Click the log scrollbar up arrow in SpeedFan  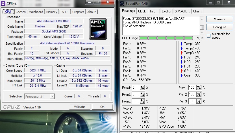[x=202, y=19]
